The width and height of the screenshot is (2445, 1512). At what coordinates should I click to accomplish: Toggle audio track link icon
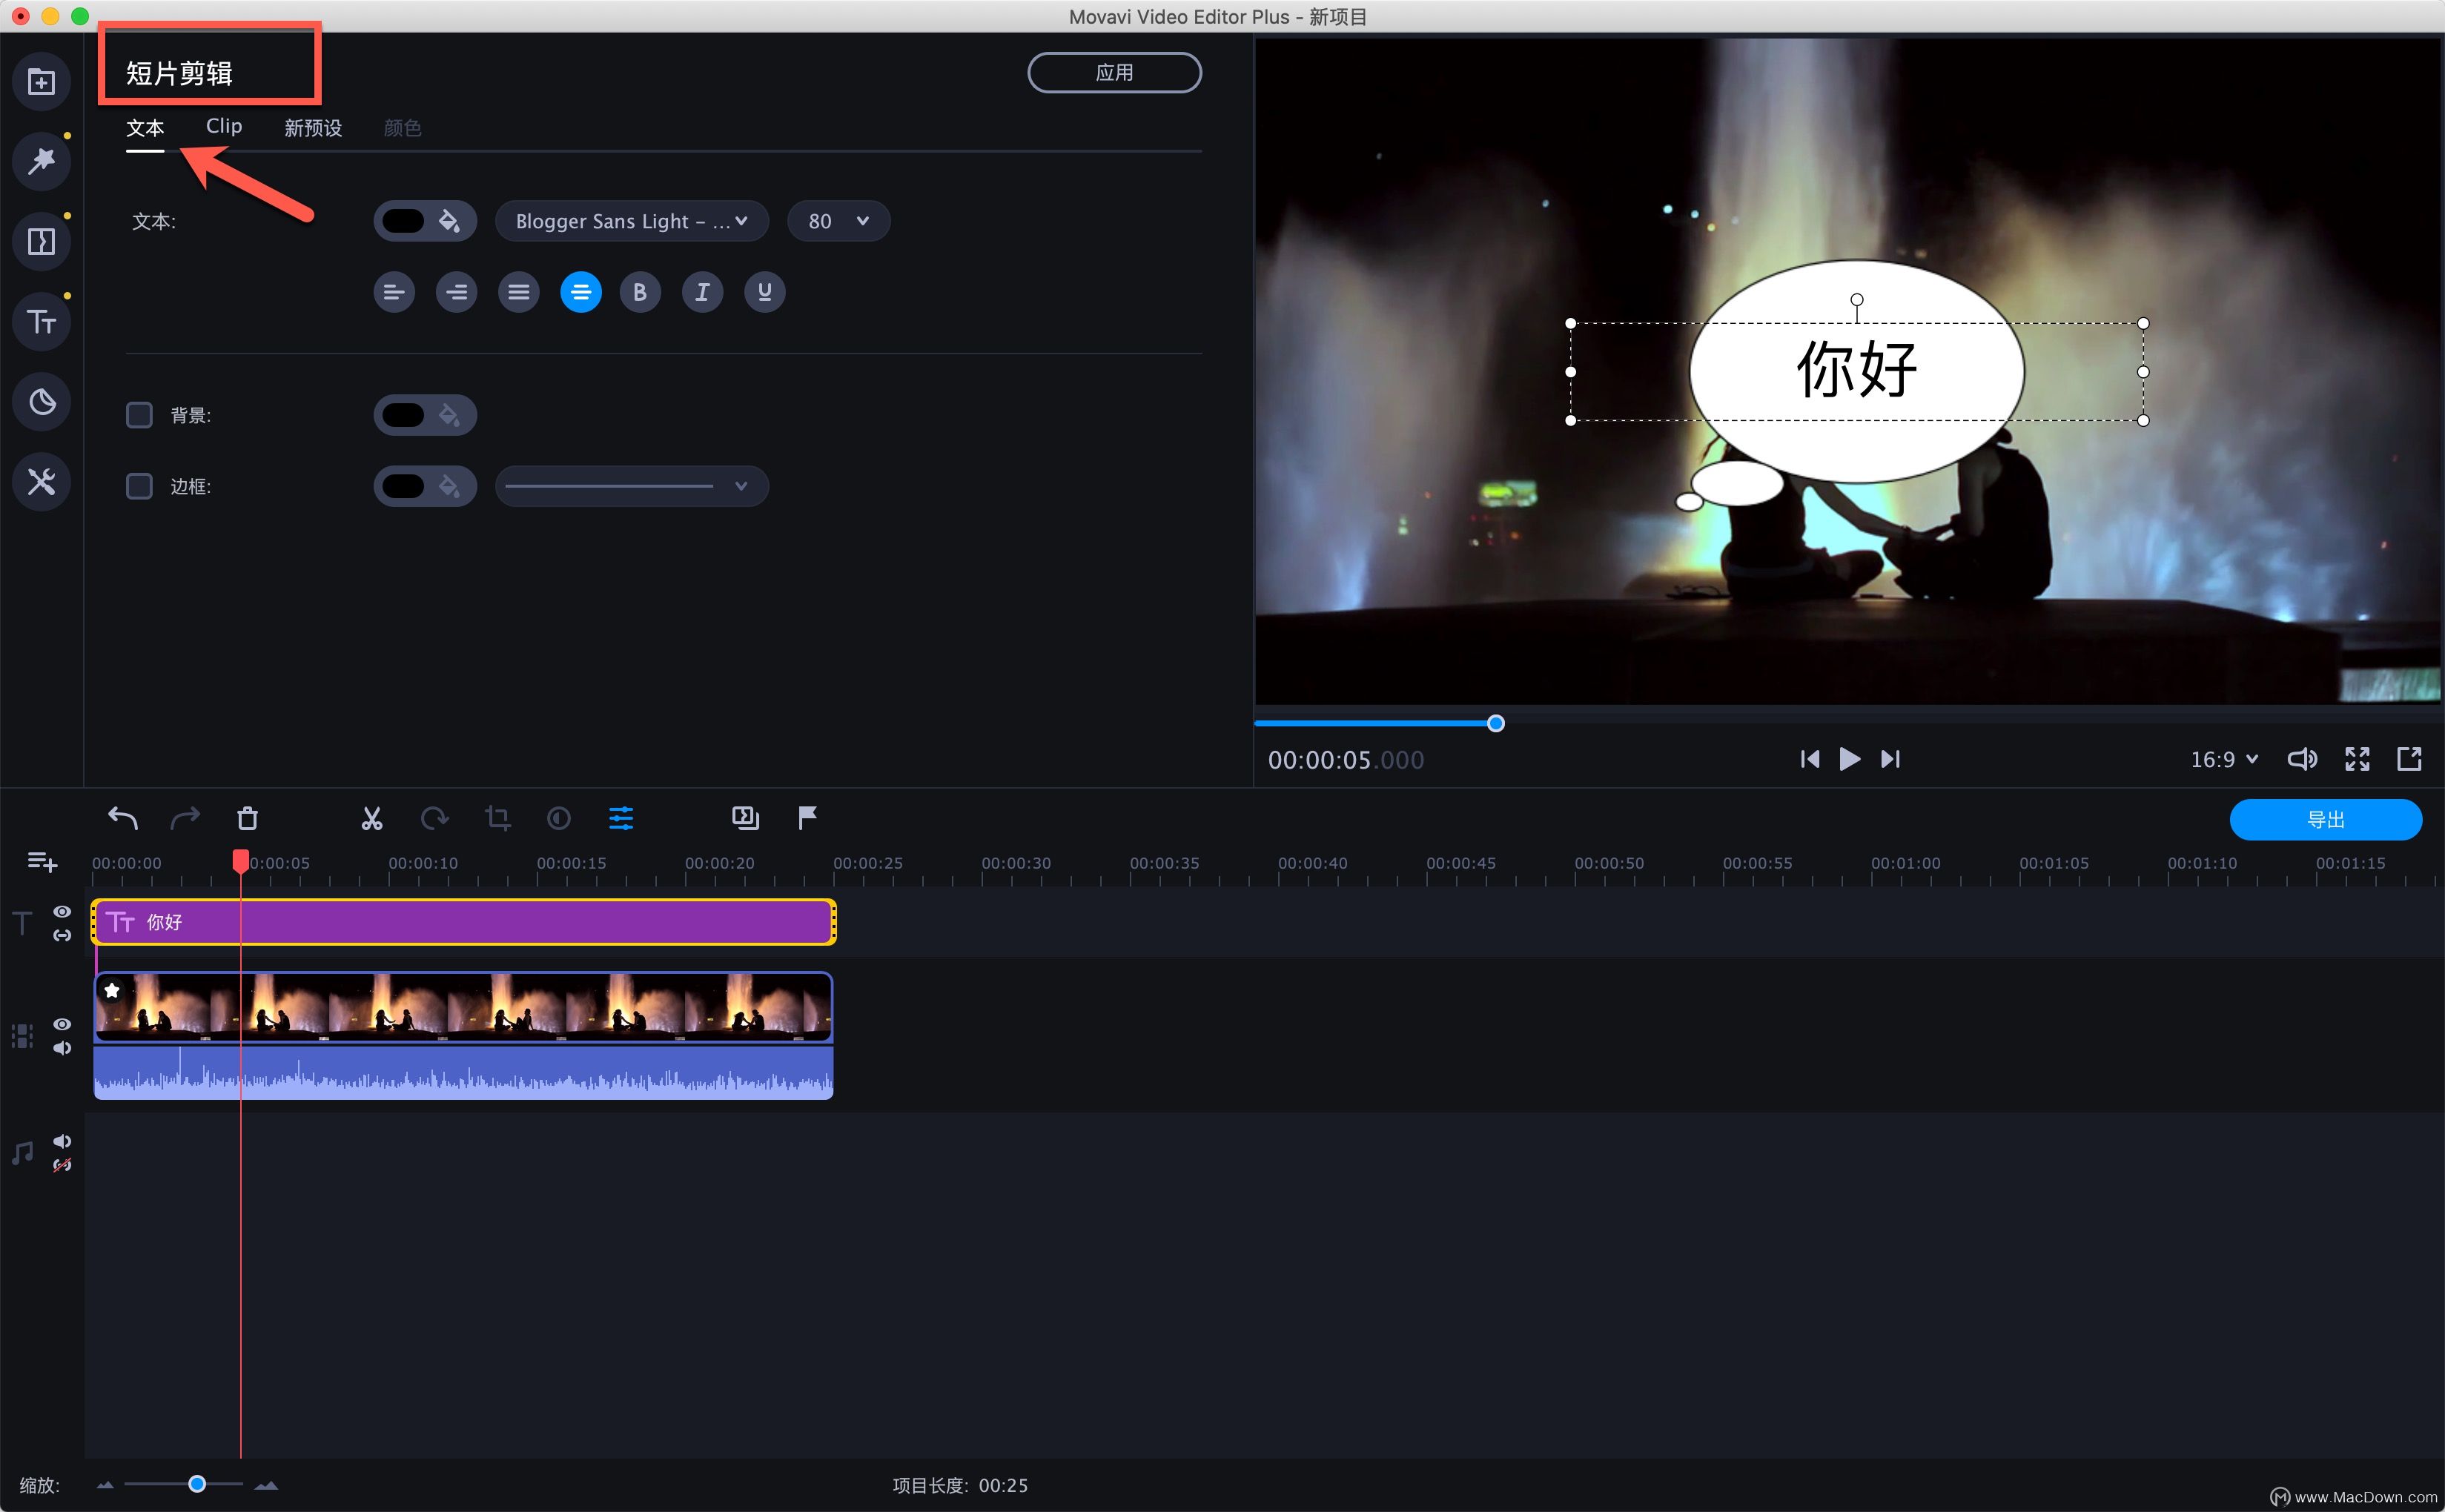pos(62,1165)
